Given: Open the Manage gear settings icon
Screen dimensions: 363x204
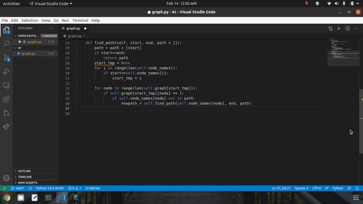Looking at the screenshot, I should 6,178.
